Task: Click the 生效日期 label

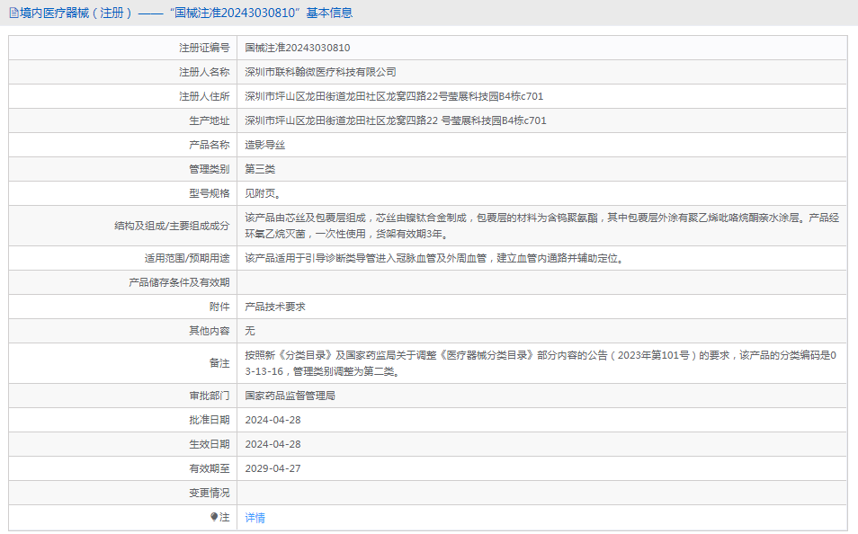Action: (210, 444)
